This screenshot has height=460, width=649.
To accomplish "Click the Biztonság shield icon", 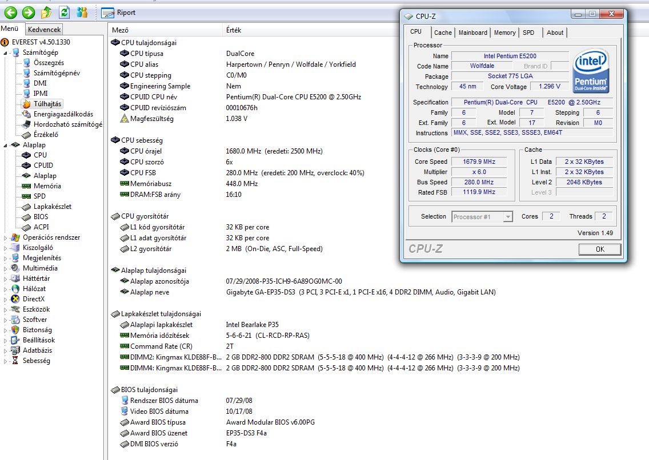I will pos(15,330).
